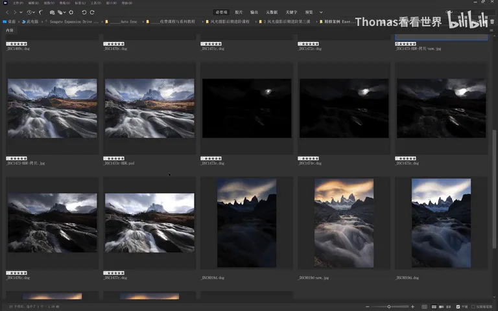
Task: Open the 帮助(H) menu
Action: [126, 3]
